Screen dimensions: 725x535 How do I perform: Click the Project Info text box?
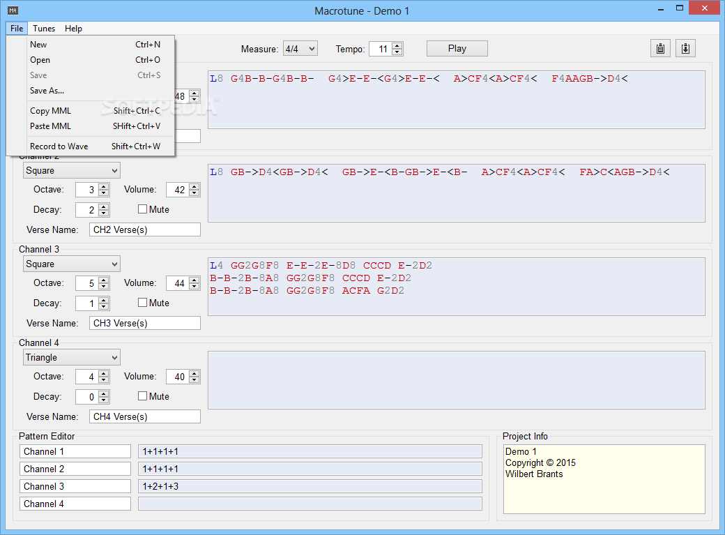click(x=604, y=479)
